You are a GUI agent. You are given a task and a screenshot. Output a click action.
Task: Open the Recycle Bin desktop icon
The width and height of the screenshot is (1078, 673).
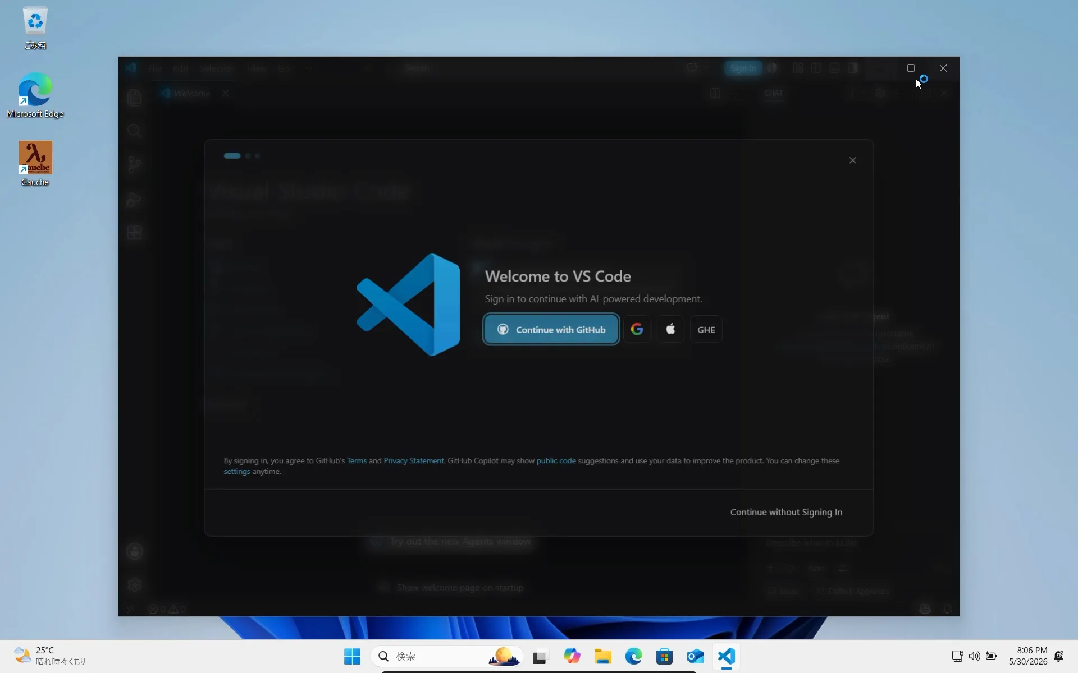point(35,27)
